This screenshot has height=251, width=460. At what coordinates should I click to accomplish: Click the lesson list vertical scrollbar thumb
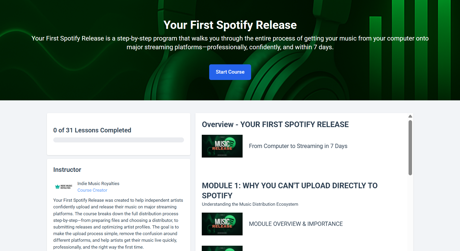pos(410,148)
